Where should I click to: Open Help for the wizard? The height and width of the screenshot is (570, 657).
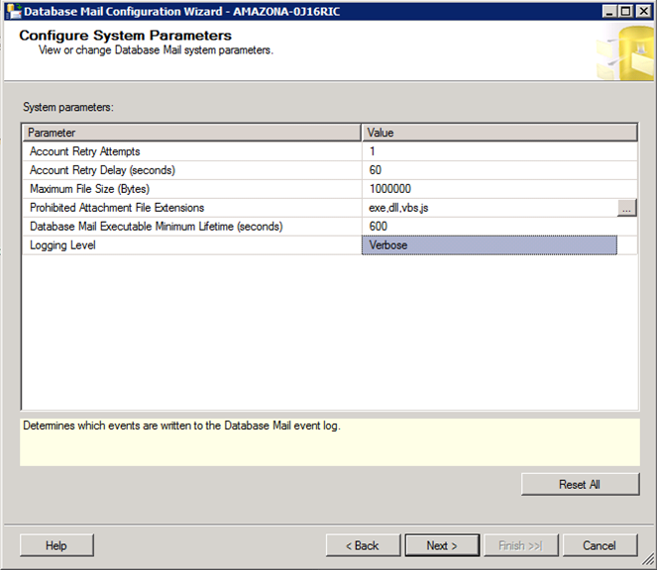coord(56,545)
